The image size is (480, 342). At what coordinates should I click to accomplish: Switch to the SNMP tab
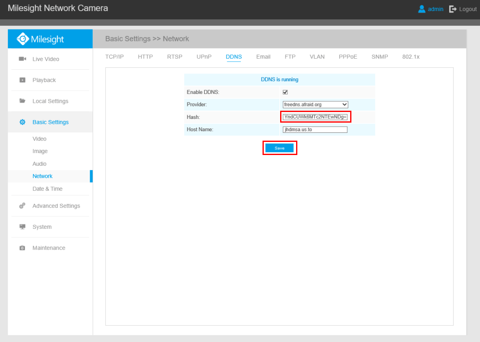380,57
